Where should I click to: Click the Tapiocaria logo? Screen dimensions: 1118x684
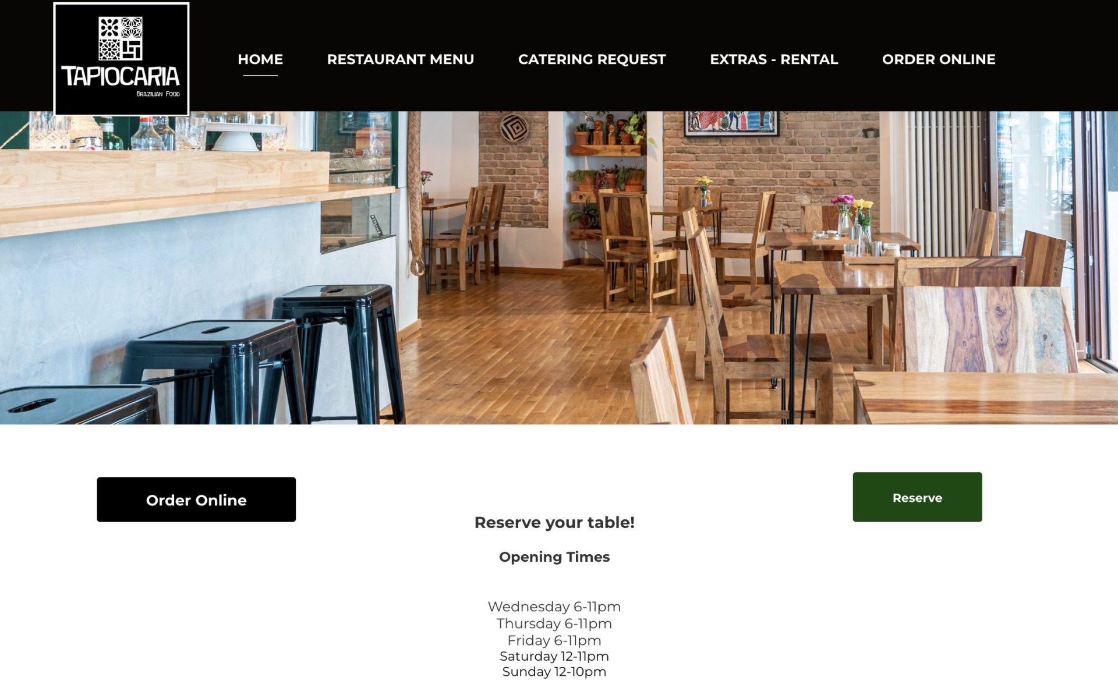(x=121, y=59)
